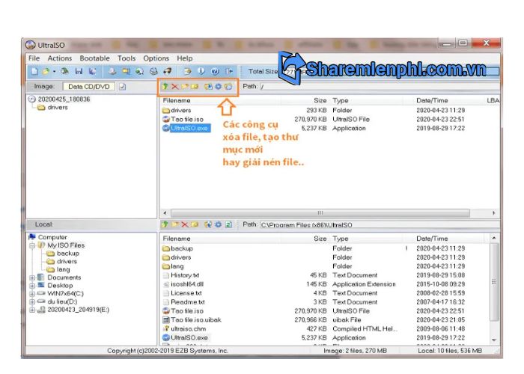Screen dimensions: 524x374
Task: Sort image list by Size column header
Action: point(320,100)
